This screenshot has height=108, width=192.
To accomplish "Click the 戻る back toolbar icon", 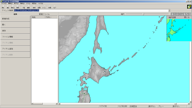I will 3,7.
